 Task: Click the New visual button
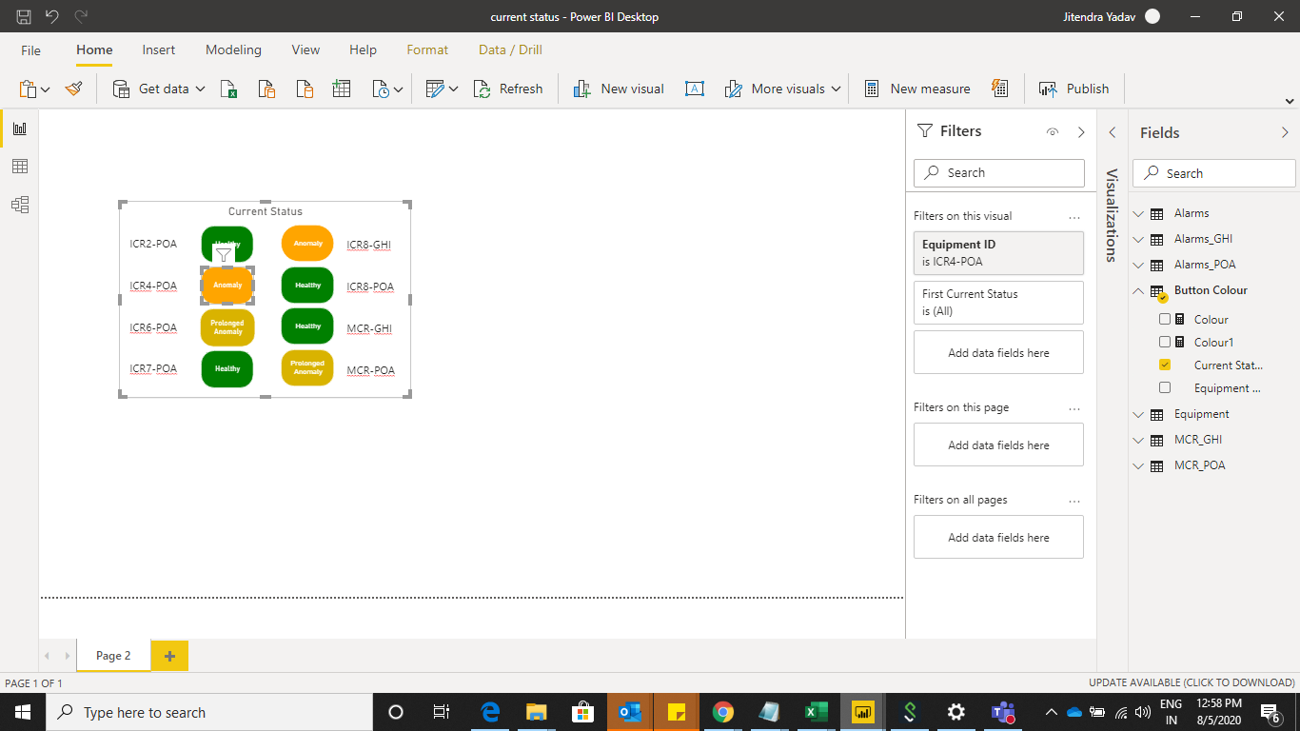(x=619, y=89)
